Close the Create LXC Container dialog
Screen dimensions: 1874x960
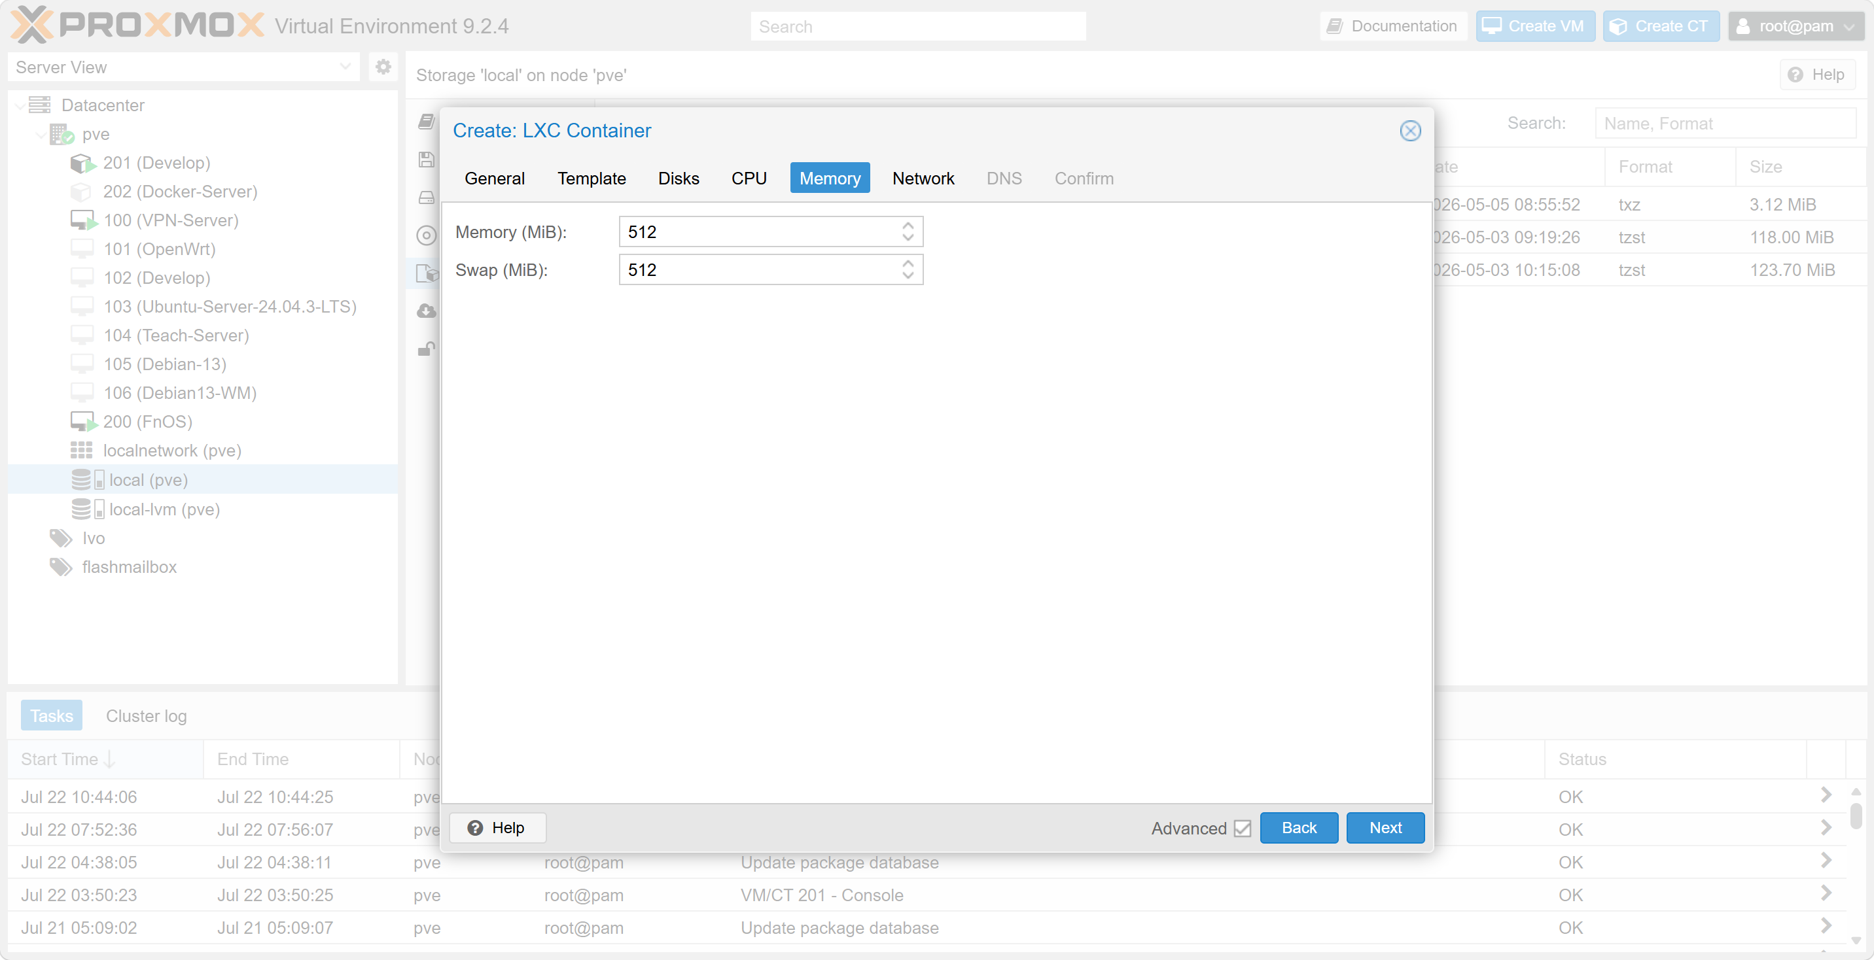(1410, 130)
